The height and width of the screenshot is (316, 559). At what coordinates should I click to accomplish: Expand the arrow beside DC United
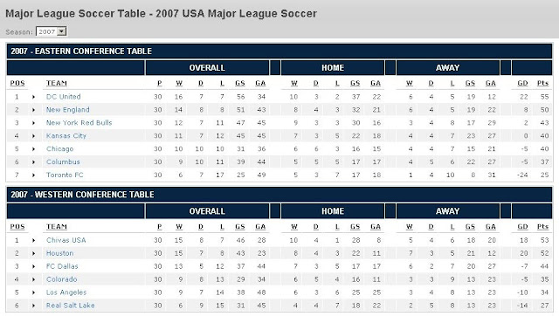pyautogui.click(x=33, y=97)
